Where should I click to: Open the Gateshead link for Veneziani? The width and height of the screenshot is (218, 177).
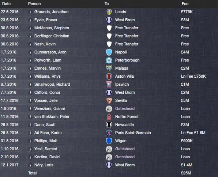[125, 108]
